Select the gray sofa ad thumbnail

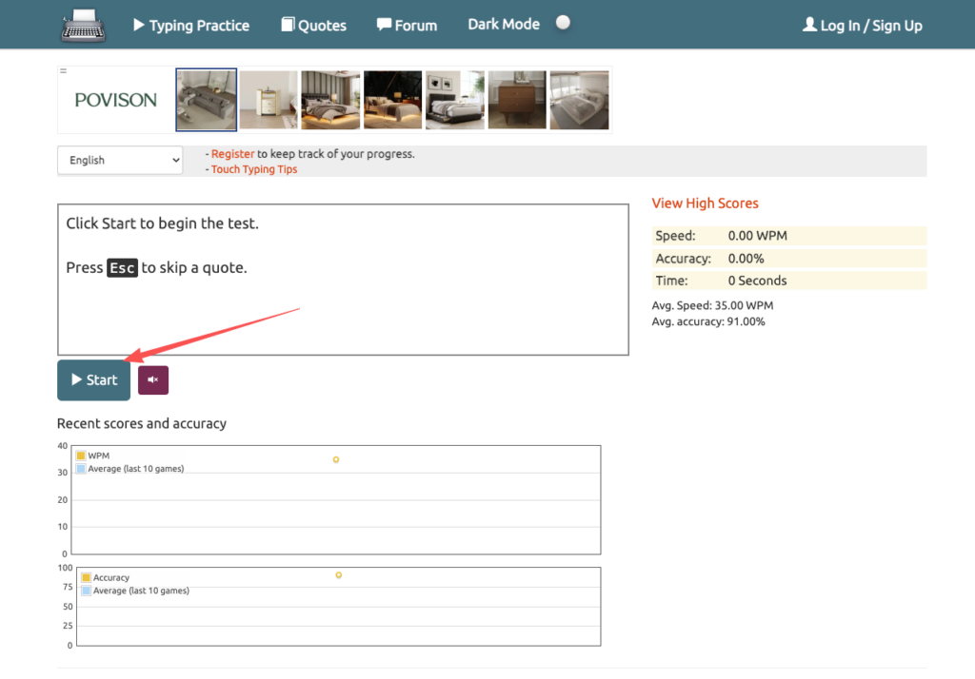coord(207,100)
